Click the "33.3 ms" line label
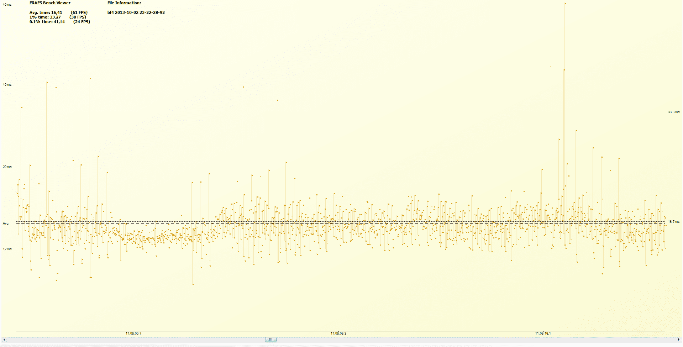 coord(673,112)
